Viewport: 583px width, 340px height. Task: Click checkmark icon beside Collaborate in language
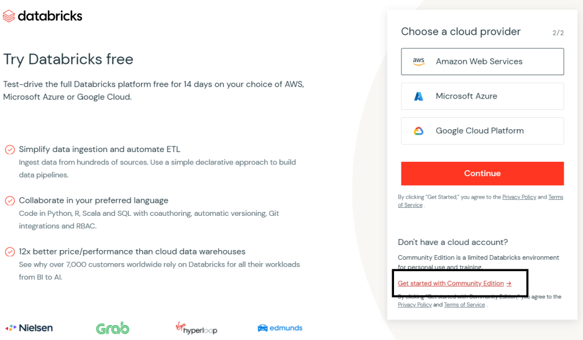pyautogui.click(x=10, y=201)
